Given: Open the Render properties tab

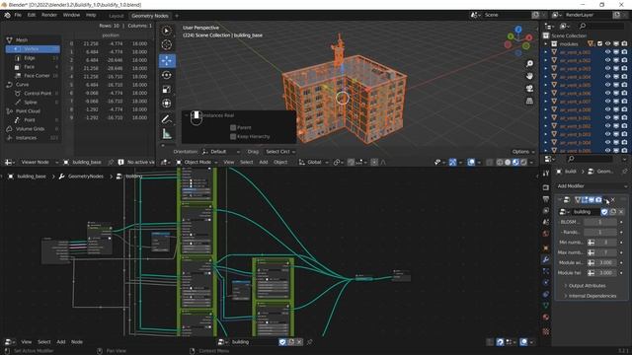Looking at the screenshot, I should pos(546,187).
